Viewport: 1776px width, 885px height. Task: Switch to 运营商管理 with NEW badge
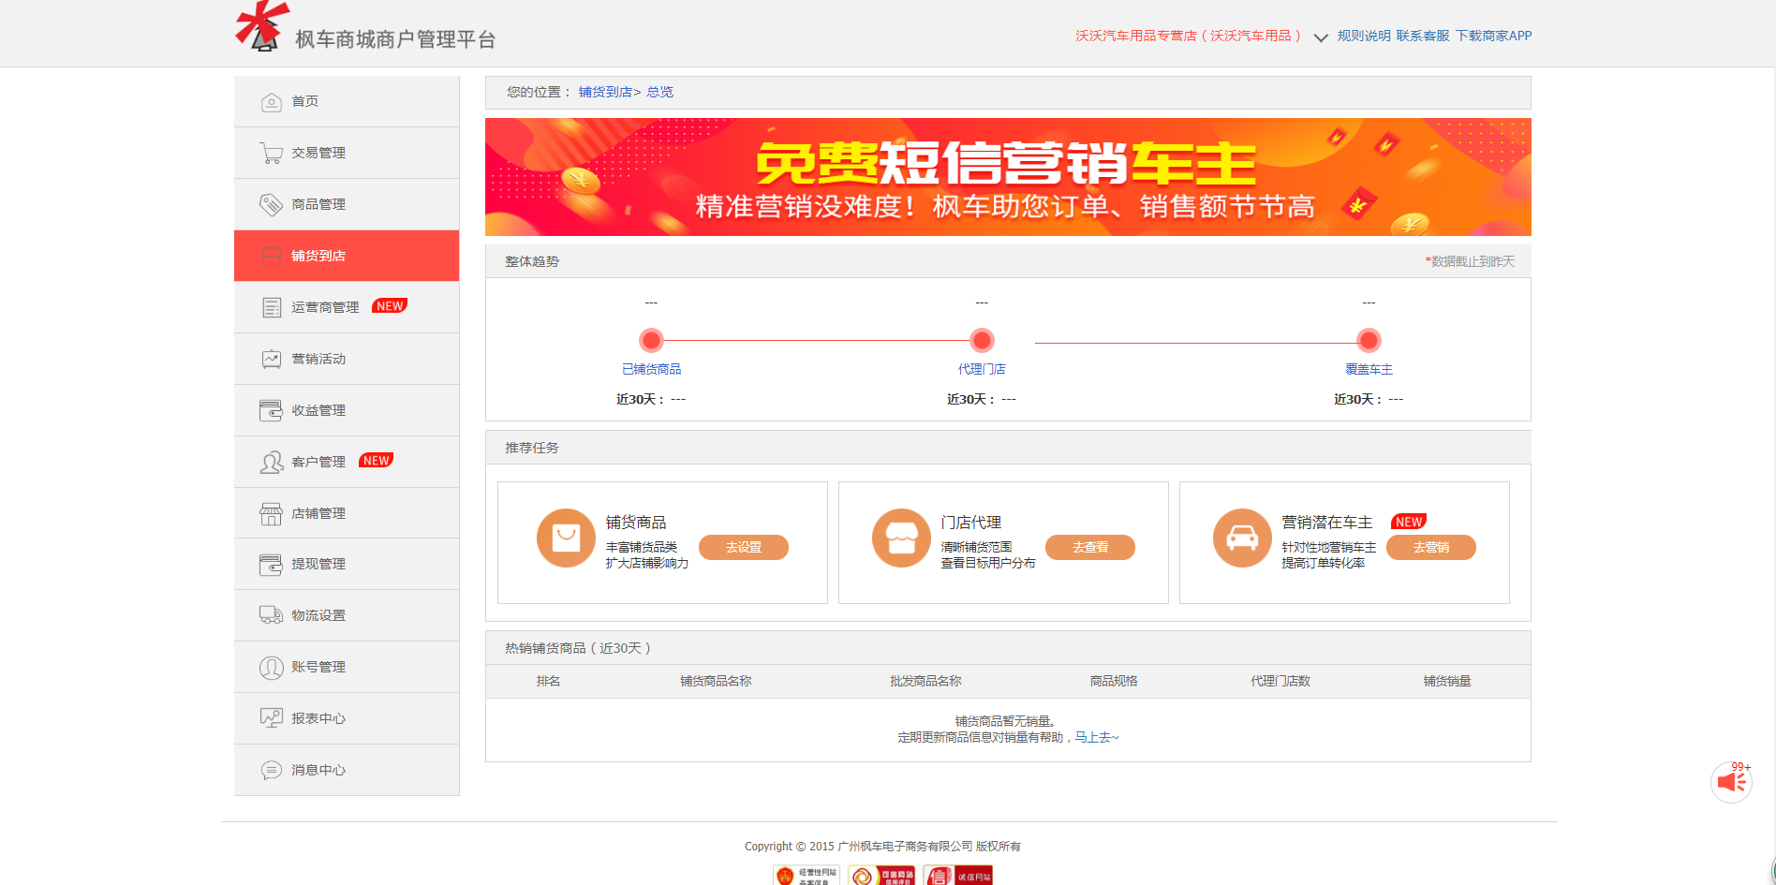tap(324, 306)
